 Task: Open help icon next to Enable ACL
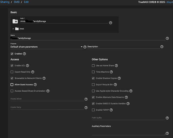27,66
